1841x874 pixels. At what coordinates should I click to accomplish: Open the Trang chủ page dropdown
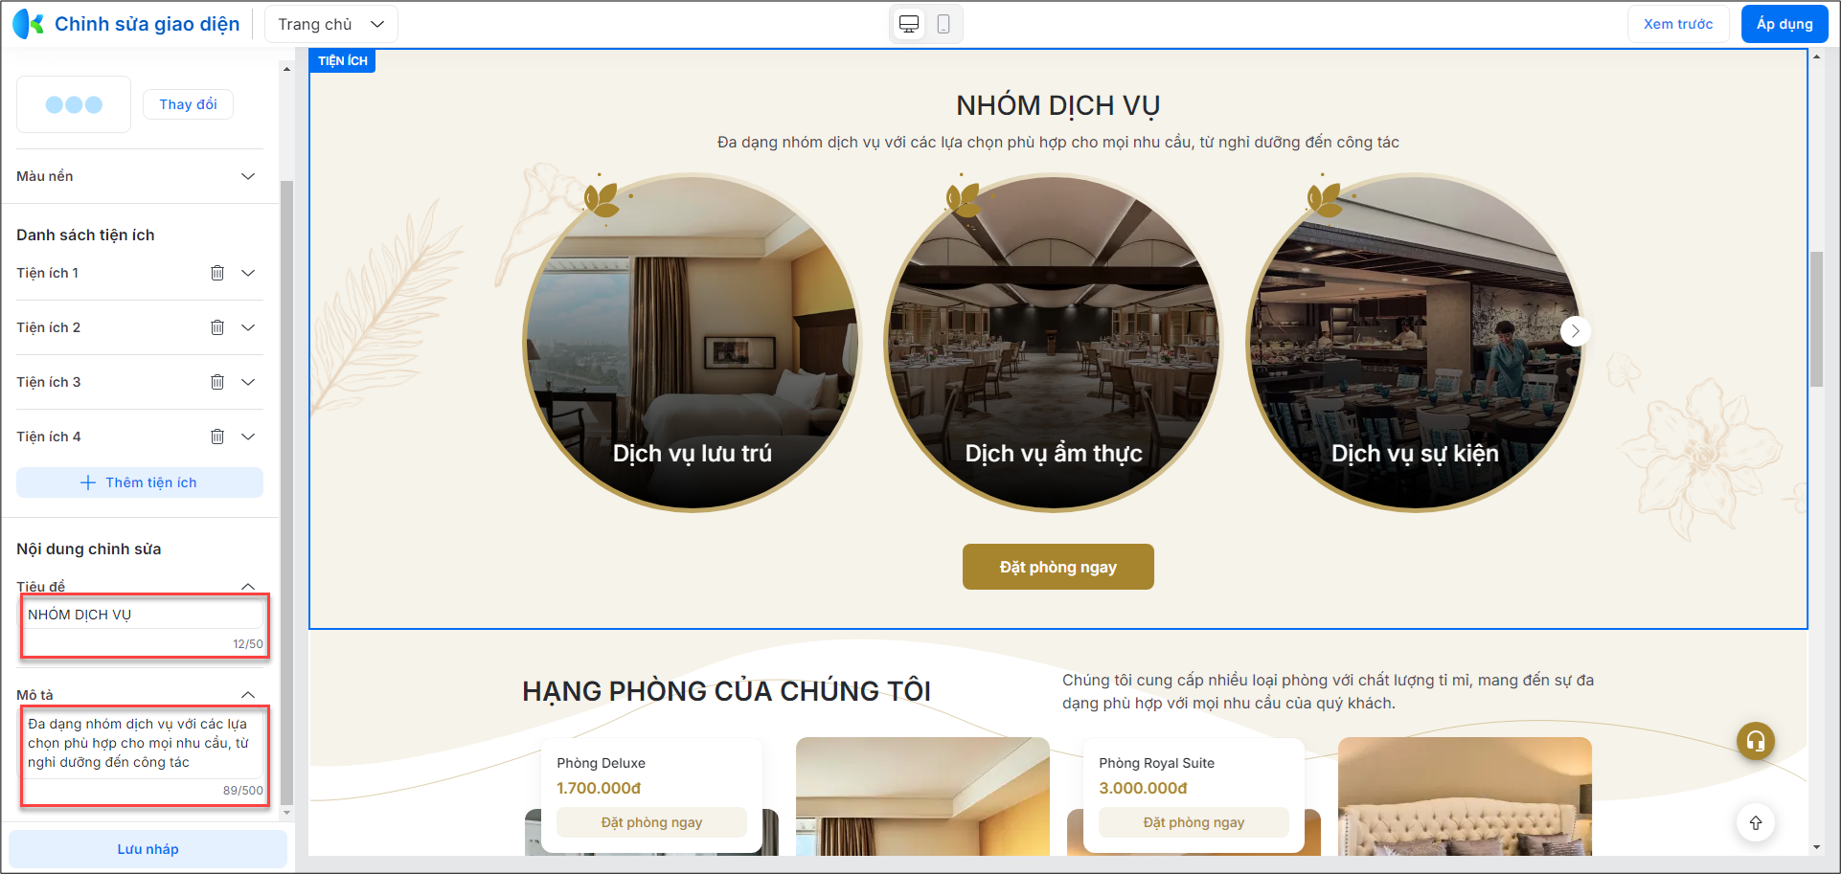330,24
